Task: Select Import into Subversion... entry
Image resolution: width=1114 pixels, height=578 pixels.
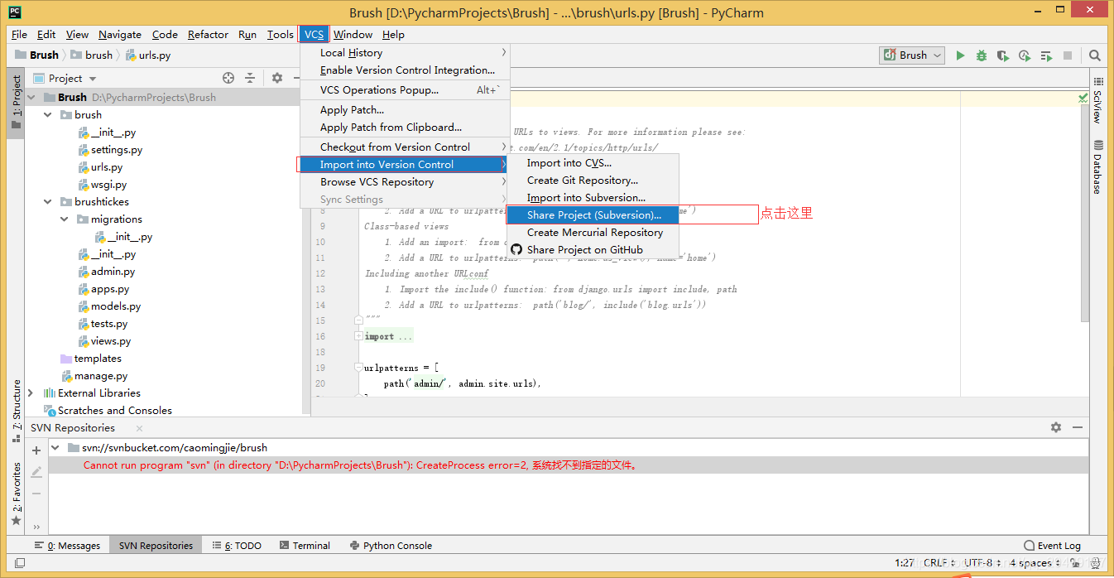Action: 593,197
